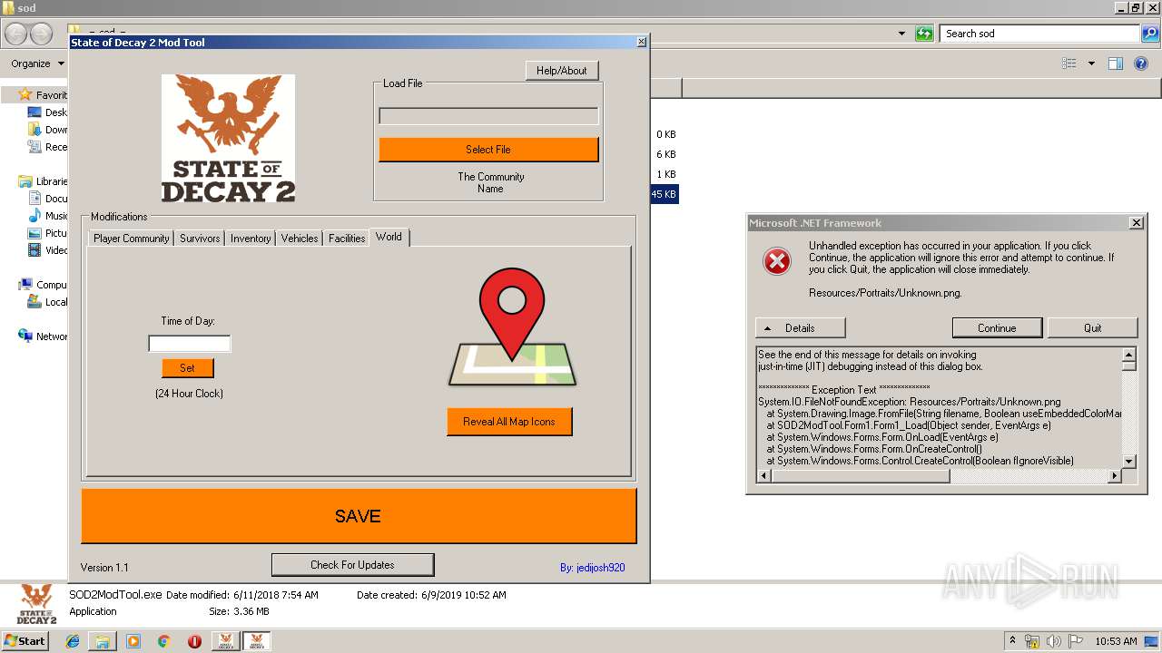This screenshot has width=1162, height=653.
Task: Click SOD2ModTool.exe icon in details pane
Action: click(x=36, y=603)
